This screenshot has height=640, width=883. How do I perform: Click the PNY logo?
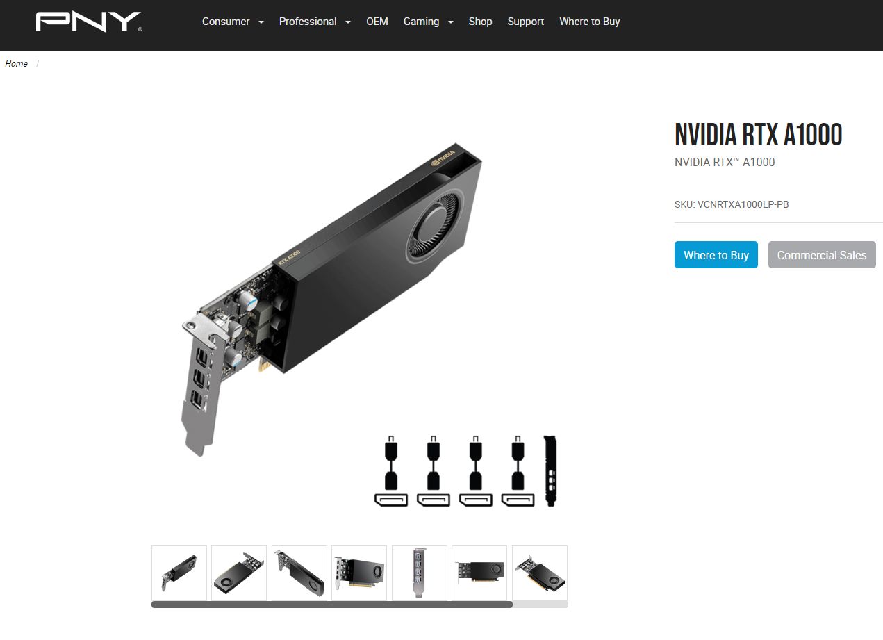coord(89,22)
